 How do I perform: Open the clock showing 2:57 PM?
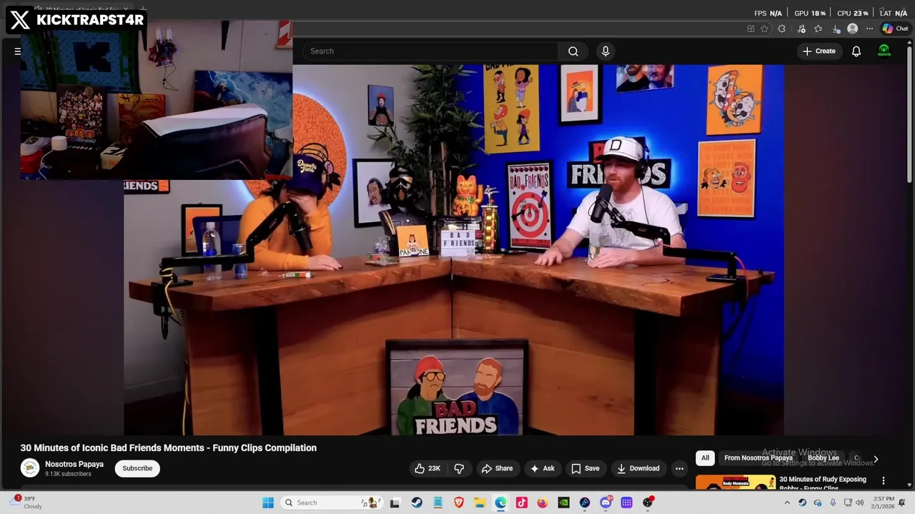(x=884, y=503)
